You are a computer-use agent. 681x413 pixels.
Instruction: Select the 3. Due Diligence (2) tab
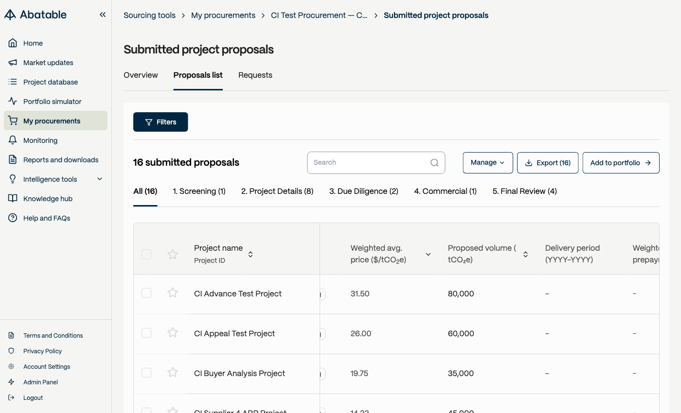364,191
